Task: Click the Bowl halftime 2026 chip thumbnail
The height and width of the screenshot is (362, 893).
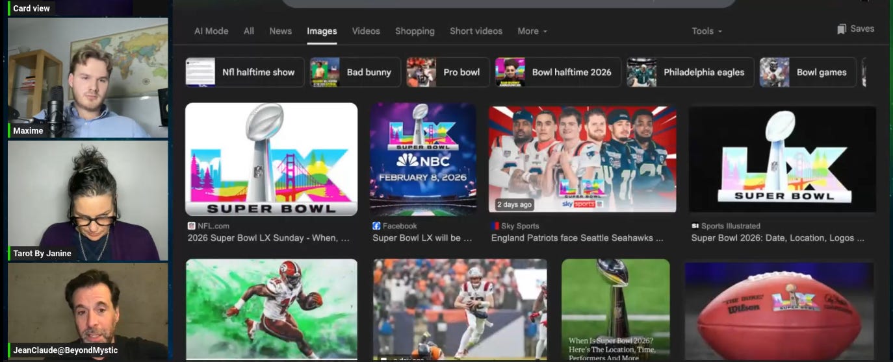Action: [x=510, y=72]
